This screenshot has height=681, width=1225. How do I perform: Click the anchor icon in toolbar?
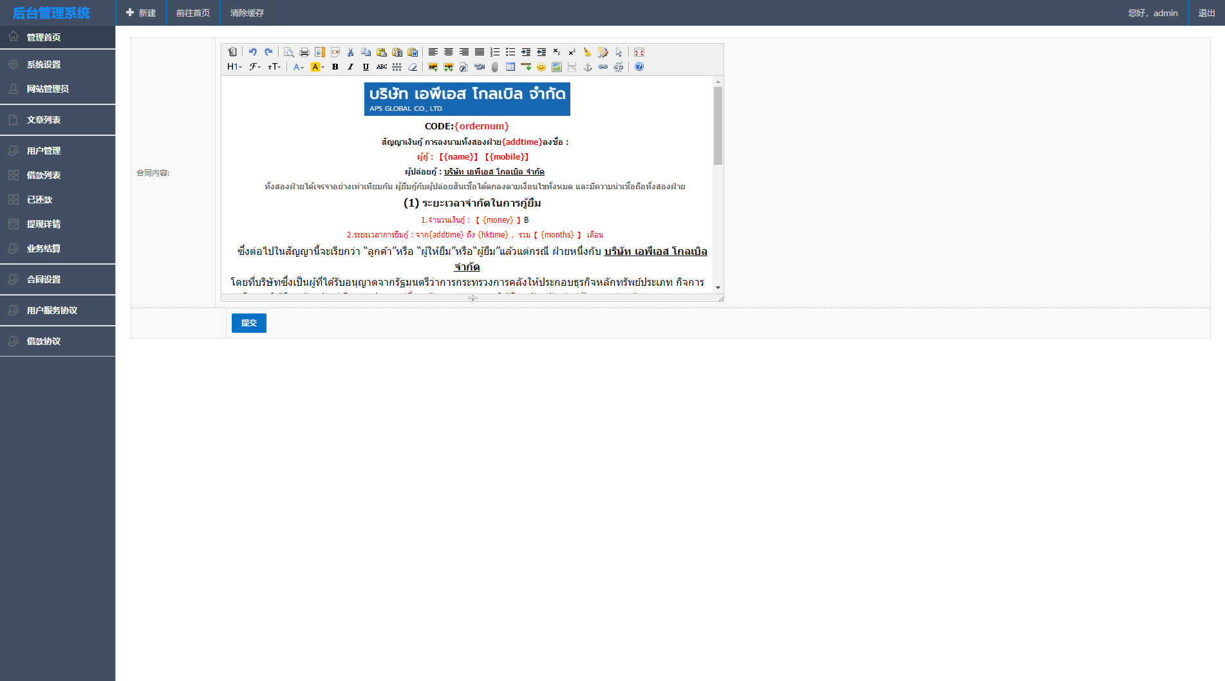click(588, 67)
